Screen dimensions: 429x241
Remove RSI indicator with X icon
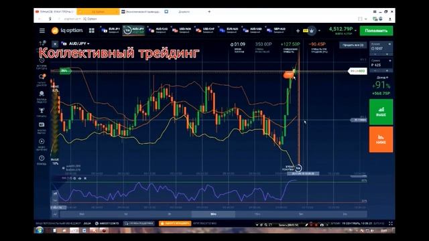tap(85, 178)
